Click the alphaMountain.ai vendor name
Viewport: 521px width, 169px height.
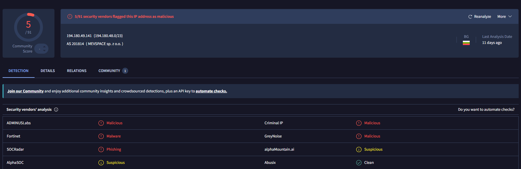(279, 149)
